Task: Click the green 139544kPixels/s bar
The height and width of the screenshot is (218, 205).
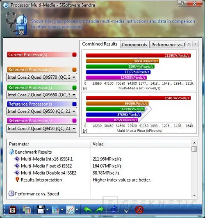Action: pyautogui.click(x=120, y=67)
